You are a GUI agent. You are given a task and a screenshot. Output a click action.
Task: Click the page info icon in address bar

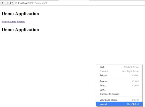coord(16,3)
